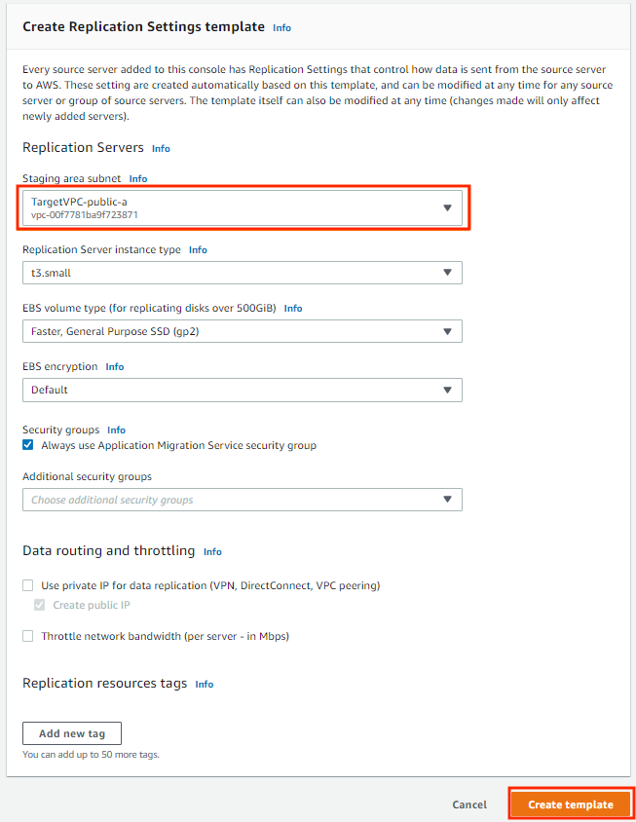Open Info link for Replication Server instance type
Image resolution: width=636 pixels, height=822 pixels.
(198, 250)
